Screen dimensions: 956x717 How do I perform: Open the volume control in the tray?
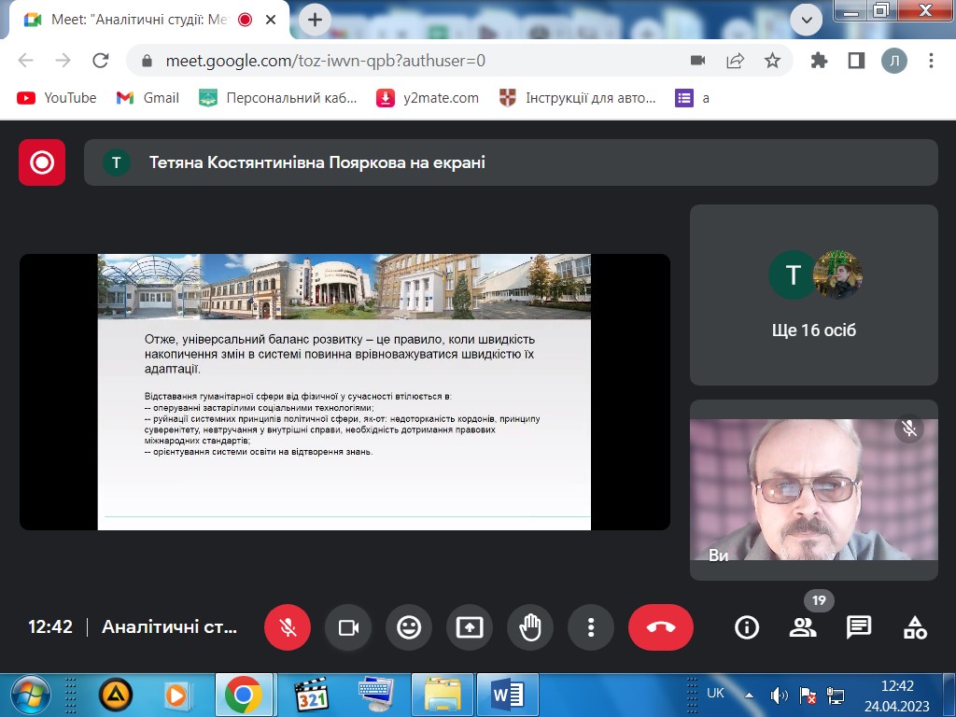(x=780, y=695)
